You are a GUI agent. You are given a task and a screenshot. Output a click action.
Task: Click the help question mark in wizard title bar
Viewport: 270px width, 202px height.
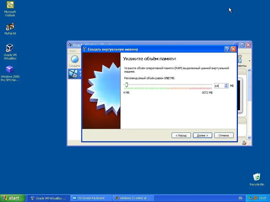(227, 49)
